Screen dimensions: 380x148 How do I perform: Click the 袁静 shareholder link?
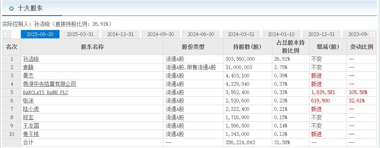click(x=28, y=68)
